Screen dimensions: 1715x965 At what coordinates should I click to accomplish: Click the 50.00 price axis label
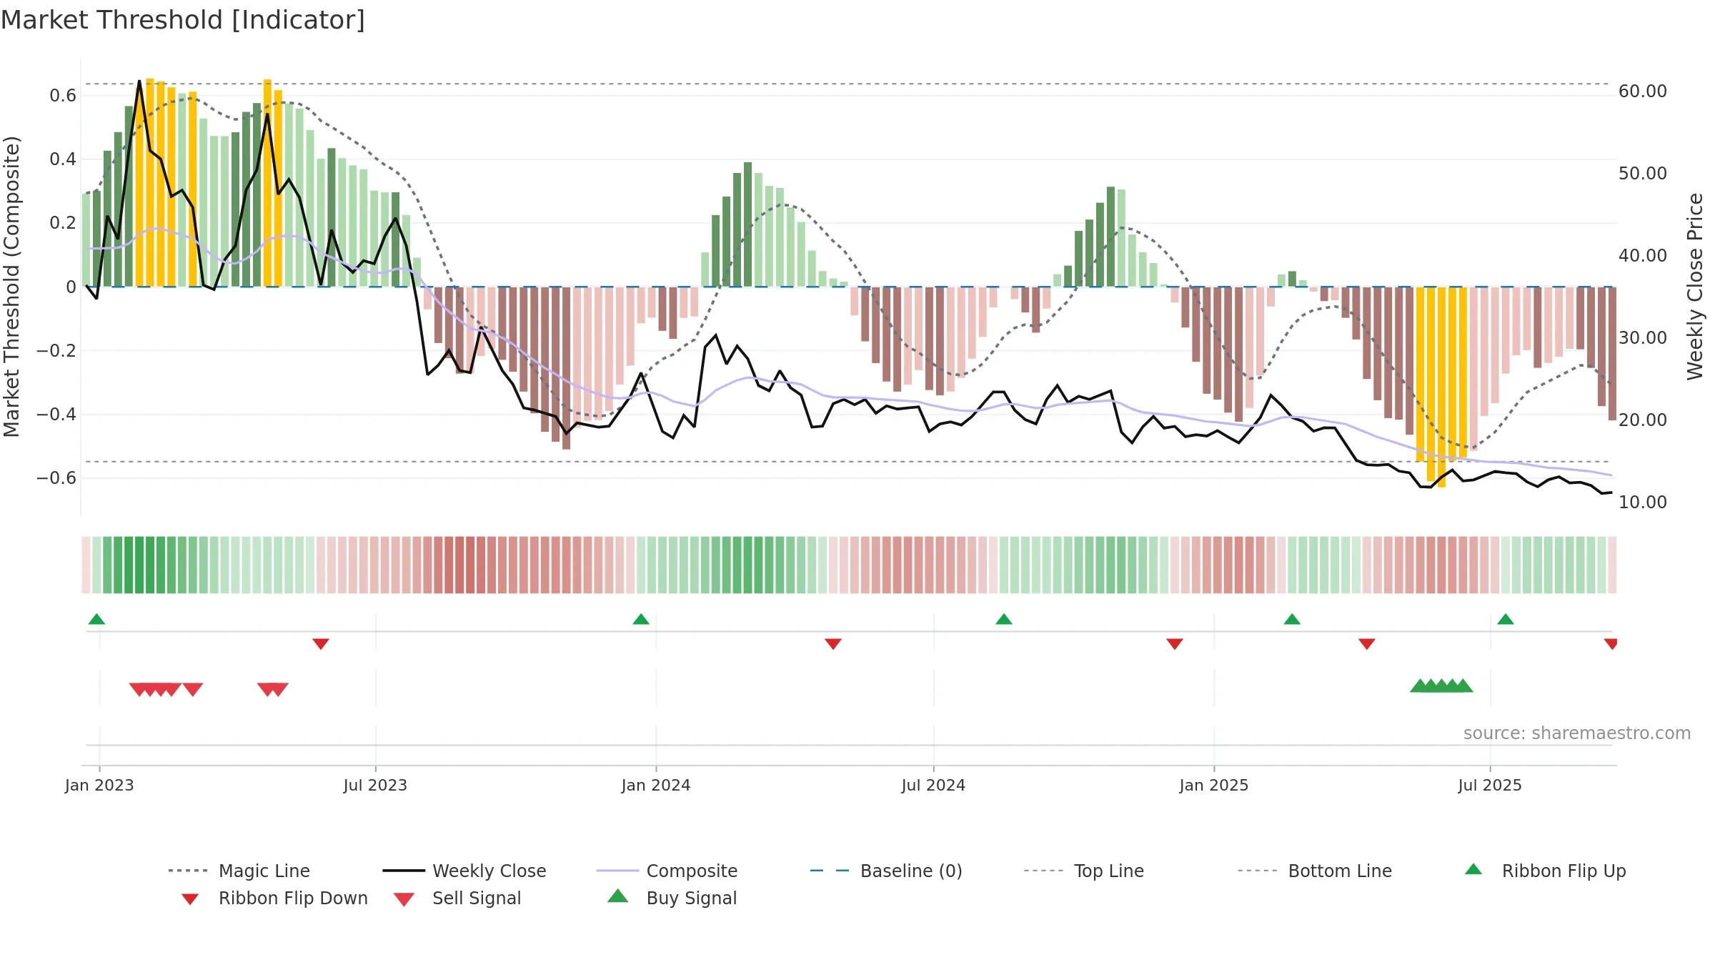(1643, 174)
